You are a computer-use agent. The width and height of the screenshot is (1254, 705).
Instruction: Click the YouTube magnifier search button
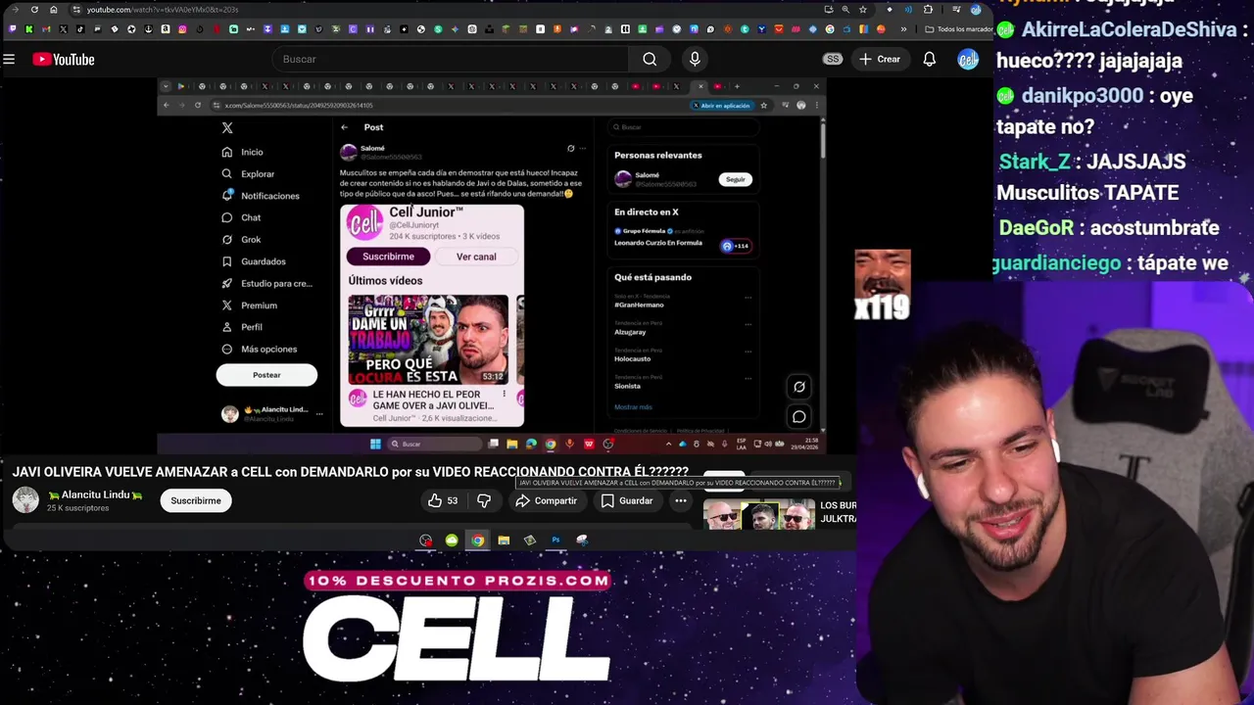pyautogui.click(x=650, y=60)
